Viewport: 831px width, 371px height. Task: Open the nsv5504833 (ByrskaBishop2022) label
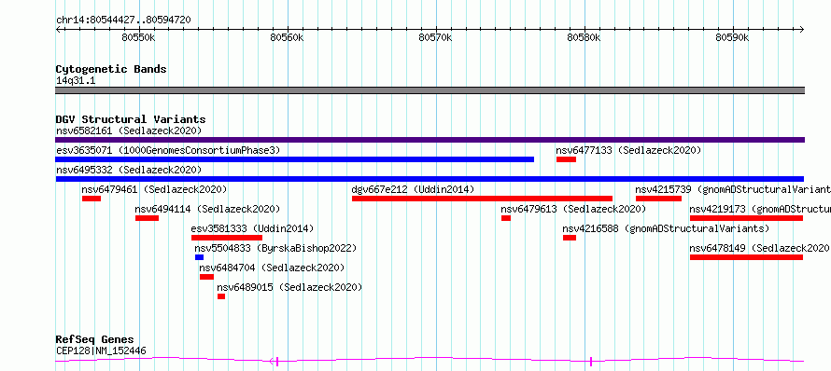tap(275, 248)
